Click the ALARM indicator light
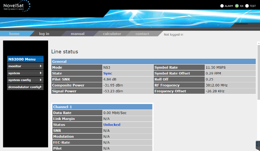 tap(222, 6)
